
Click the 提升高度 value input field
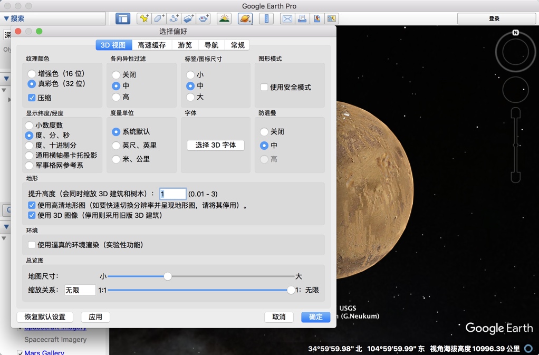173,194
